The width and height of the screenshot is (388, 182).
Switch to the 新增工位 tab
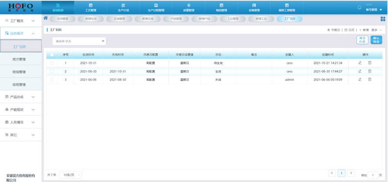[x=261, y=19]
